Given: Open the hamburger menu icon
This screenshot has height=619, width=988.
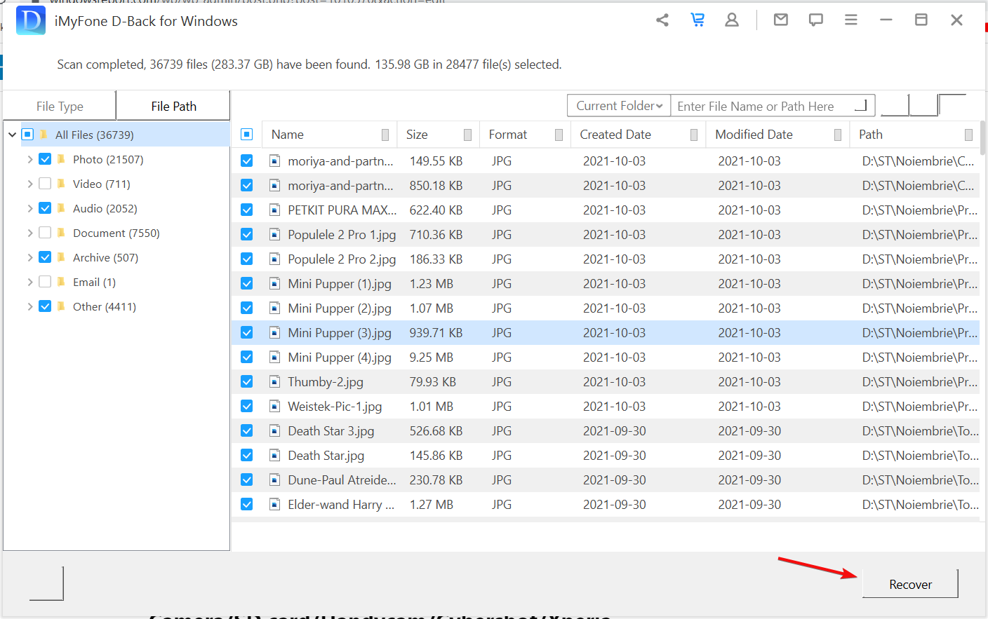Looking at the screenshot, I should point(850,20).
